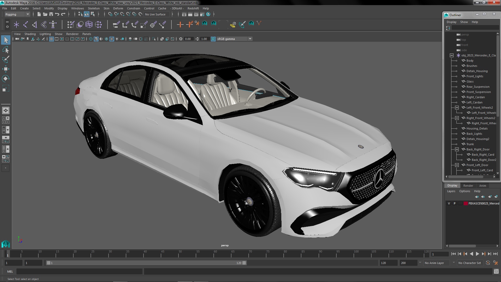Click the New Scene icon
This screenshot has height=282, width=501.
(x=39, y=14)
